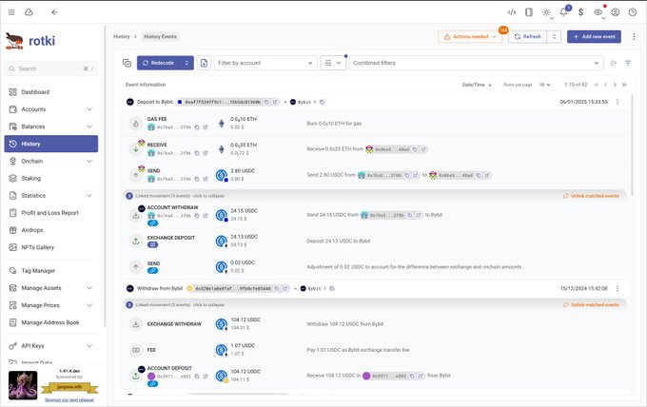Open the page's three-dot options menu
This screenshot has height=407, width=647.
[634, 37]
